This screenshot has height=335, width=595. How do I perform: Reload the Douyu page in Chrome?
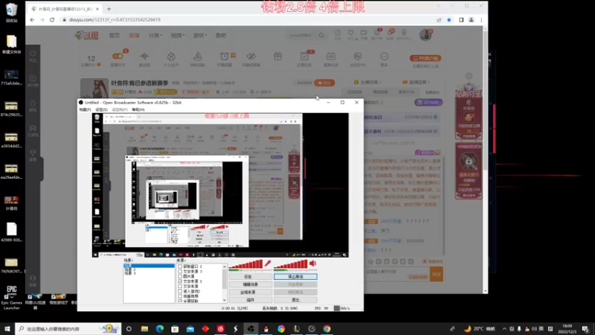pyautogui.click(x=52, y=20)
